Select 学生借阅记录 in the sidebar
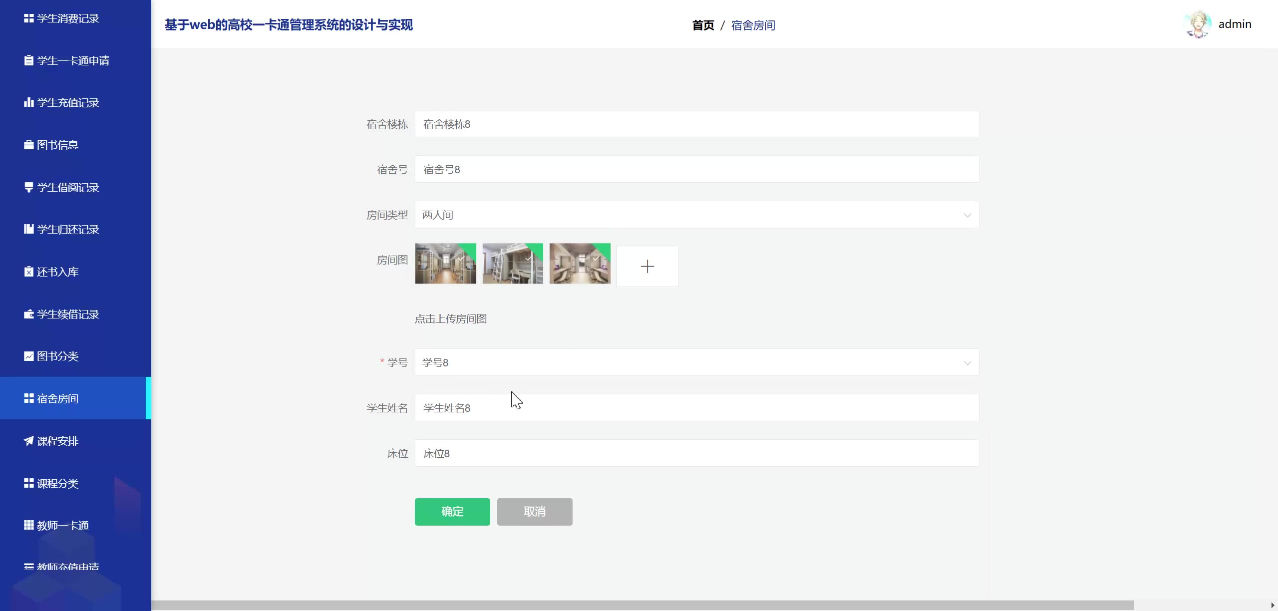The image size is (1278, 611). tap(67, 187)
